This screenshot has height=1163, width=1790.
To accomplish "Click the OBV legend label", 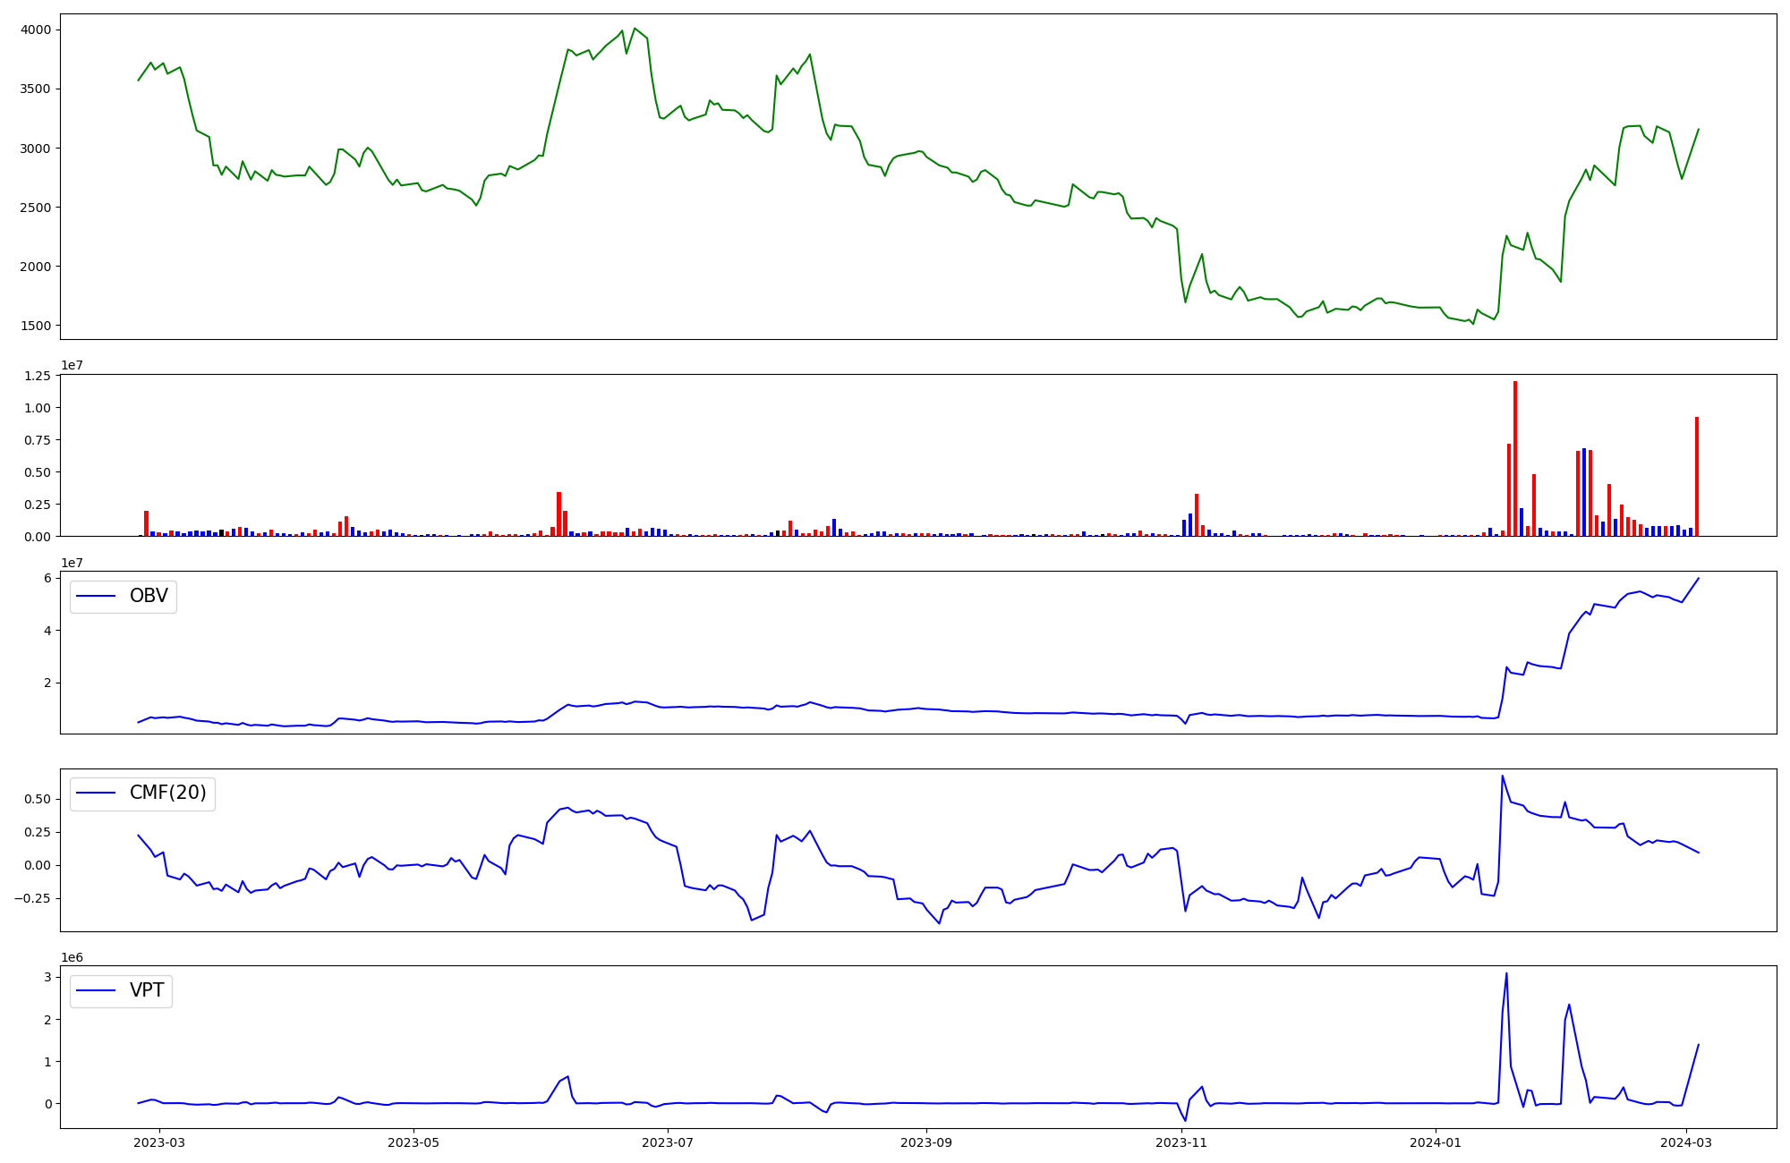I will coord(149,596).
